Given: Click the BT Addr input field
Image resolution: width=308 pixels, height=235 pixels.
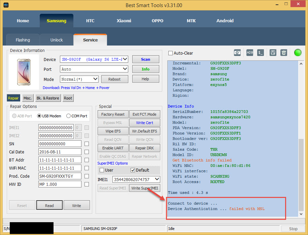Looking at the screenshot, I should point(60,160).
